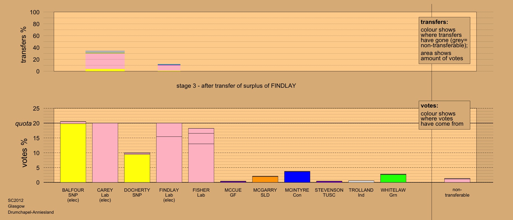Select DOCHERTY's yellow vote bar
This screenshot has width=513, height=220.
(137, 168)
